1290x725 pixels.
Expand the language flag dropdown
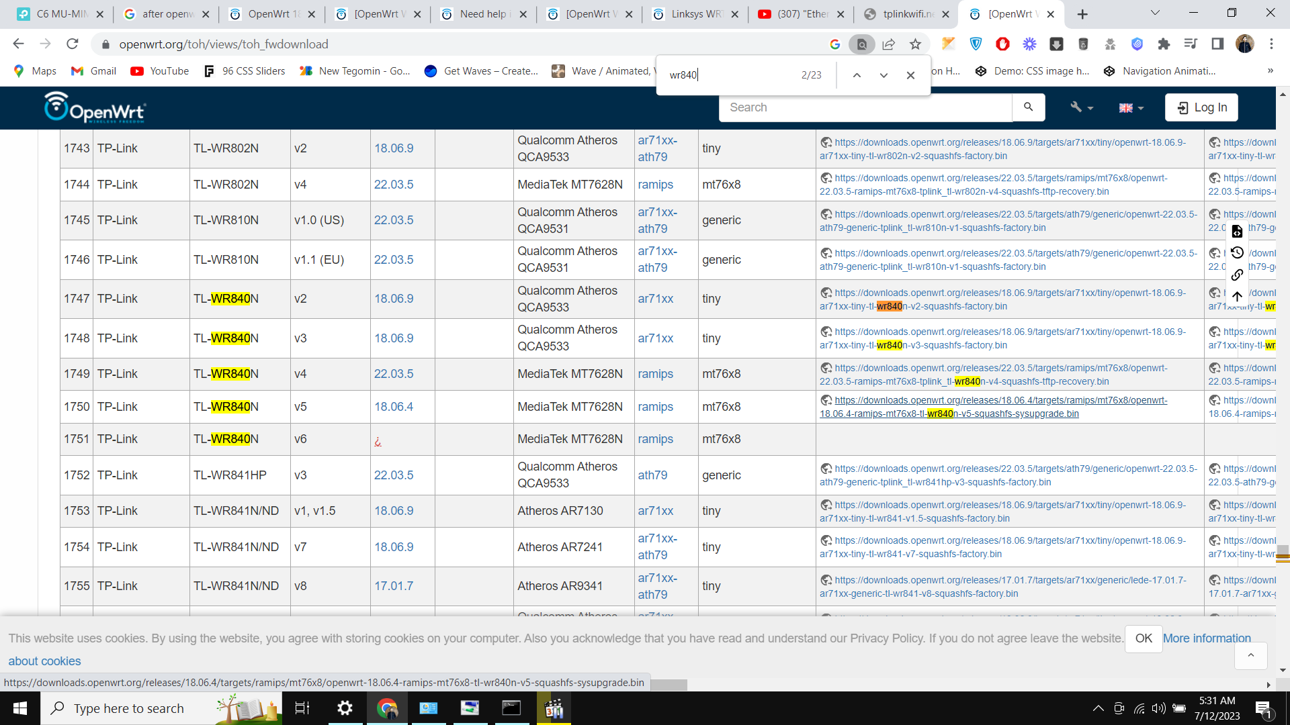[1131, 107]
